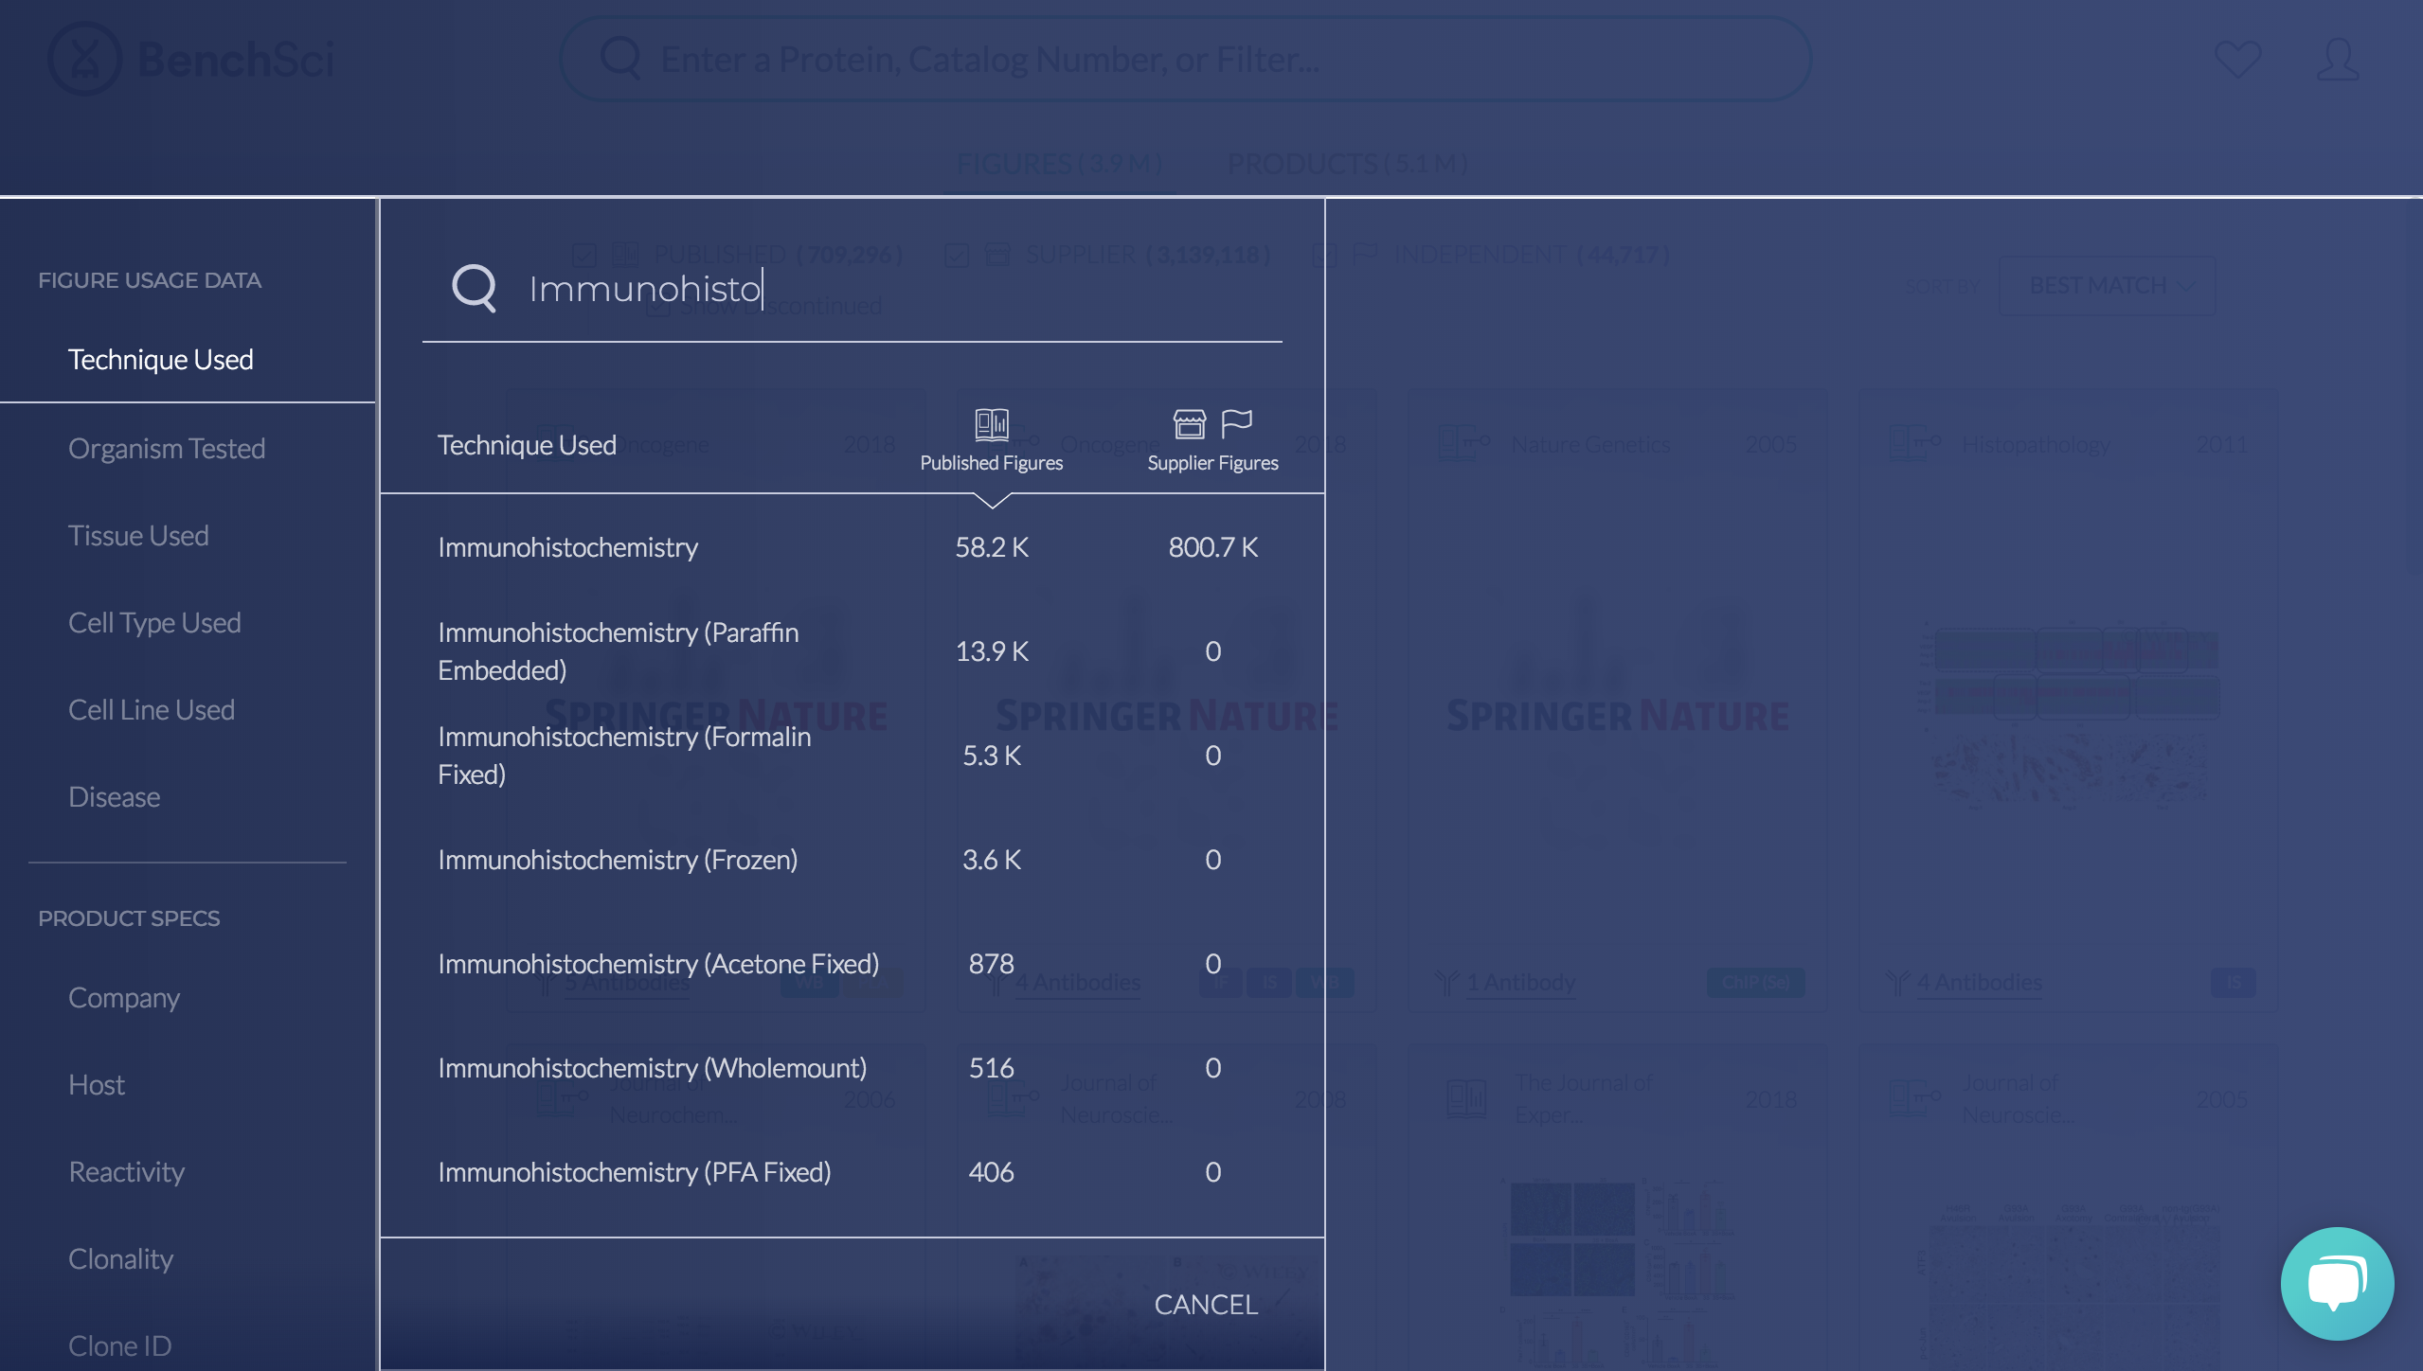
Task: Click the ChIP (Seq) technique tag
Action: tap(1755, 982)
